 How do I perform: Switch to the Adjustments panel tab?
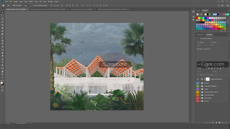tap(200, 34)
